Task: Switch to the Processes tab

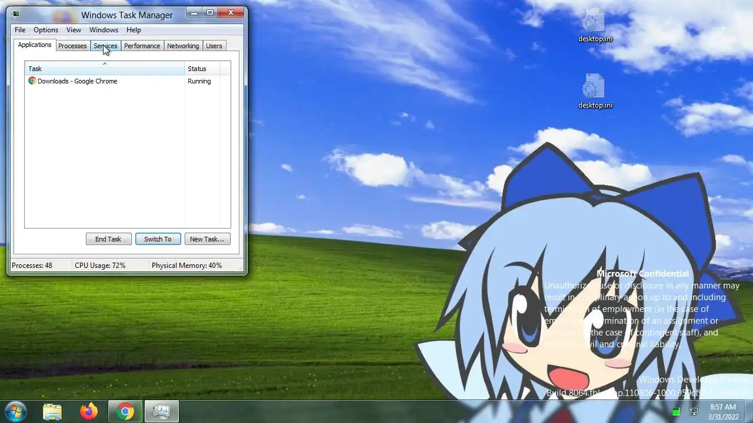Action: tap(72, 46)
